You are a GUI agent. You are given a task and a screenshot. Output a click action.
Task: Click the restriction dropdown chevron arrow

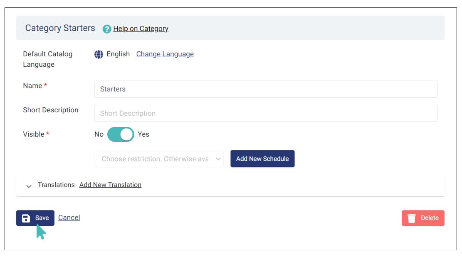218,159
